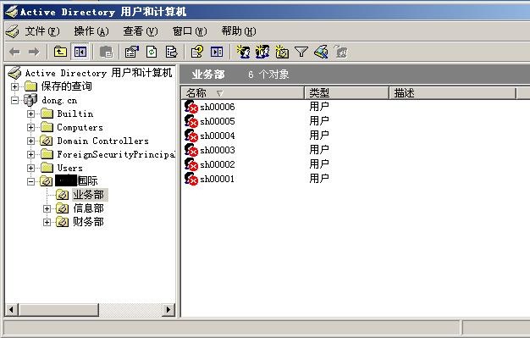Viewport: 530px width, 338px height.
Task: Collapse the dong.cn domain node
Action: [x=14, y=100]
